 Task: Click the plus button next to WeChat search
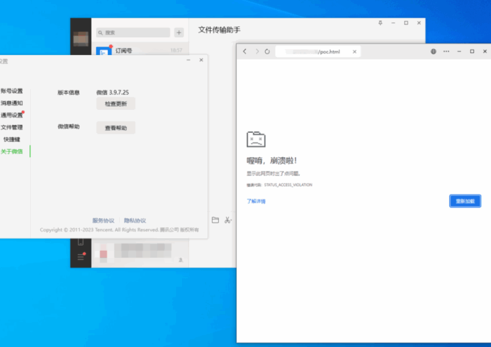coord(179,33)
